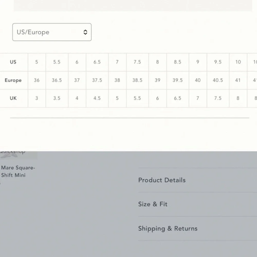
Task: Select US size 7 cell
Action: coord(117,62)
